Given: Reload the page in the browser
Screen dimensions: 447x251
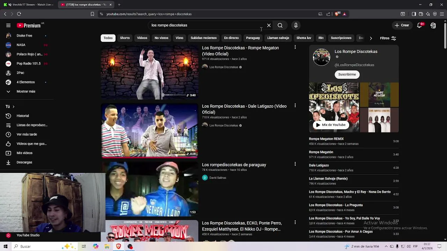Looking at the screenshot, I should (x=19, y=14).
